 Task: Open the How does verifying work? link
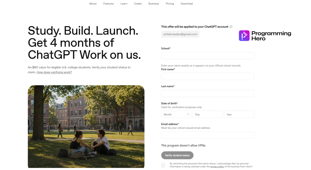pos(54,72)
